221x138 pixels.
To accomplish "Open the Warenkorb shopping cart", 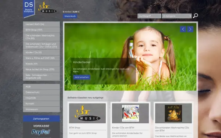I will point(70,16).
